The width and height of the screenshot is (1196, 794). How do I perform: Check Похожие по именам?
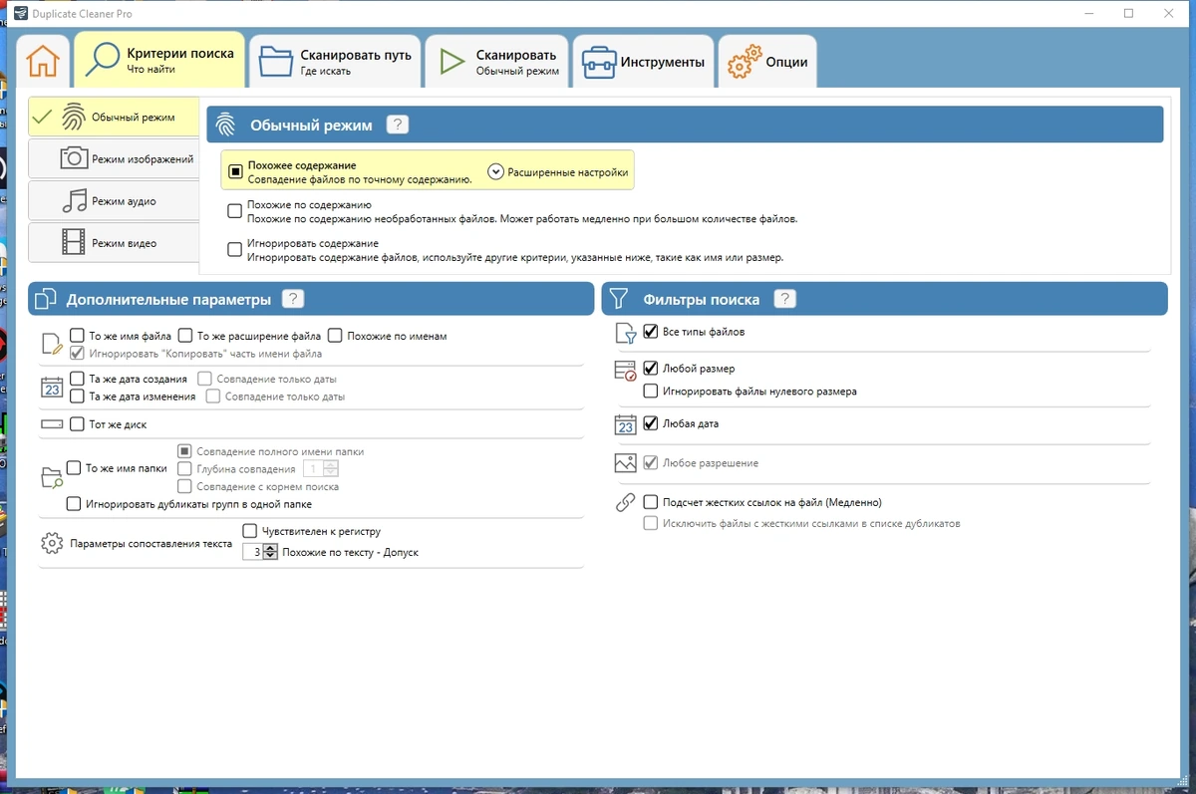[335, 336]
